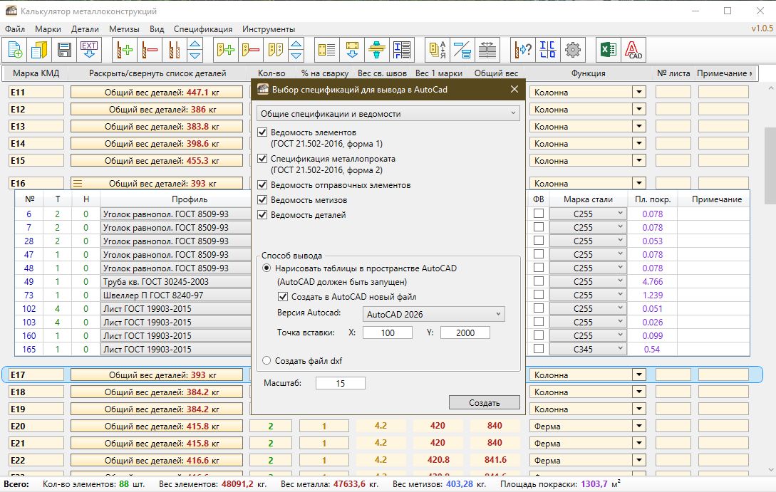Click the new file toolbar icon
The image size is (776, 492).
[16, 50]
